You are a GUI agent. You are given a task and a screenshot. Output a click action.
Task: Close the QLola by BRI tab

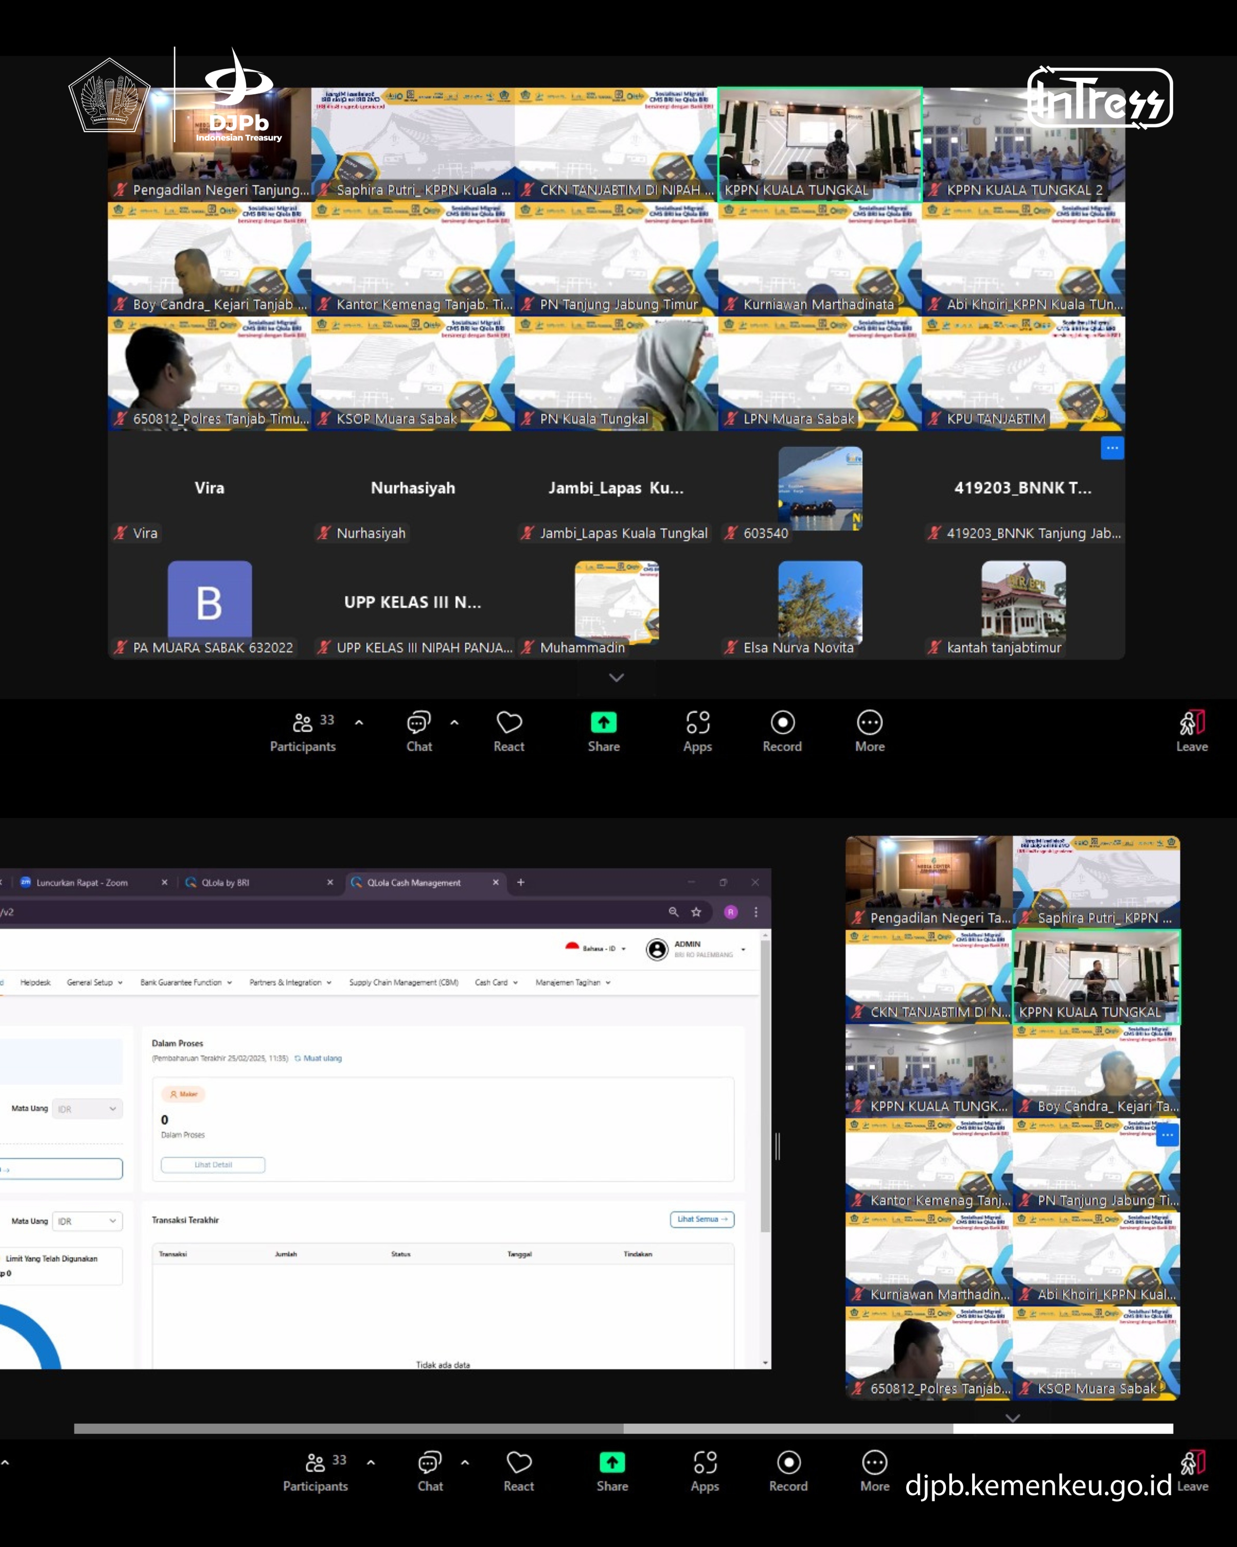(330, 882)
